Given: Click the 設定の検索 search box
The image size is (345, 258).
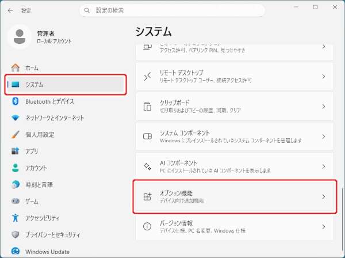Looking at the screenshot, I should pos(172,10).
